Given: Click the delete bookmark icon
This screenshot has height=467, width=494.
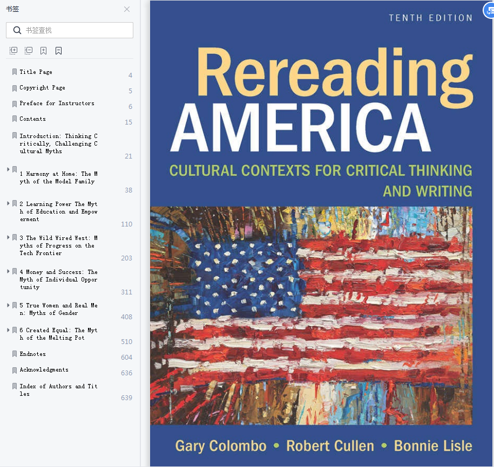Looking at the screenshot, I should point(59,51).
